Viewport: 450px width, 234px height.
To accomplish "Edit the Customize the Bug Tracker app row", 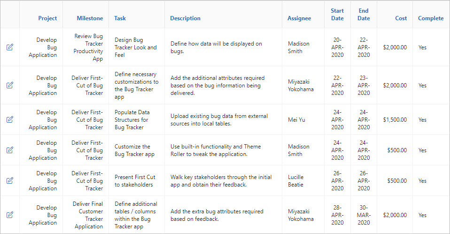I will [x=10, y=150].
